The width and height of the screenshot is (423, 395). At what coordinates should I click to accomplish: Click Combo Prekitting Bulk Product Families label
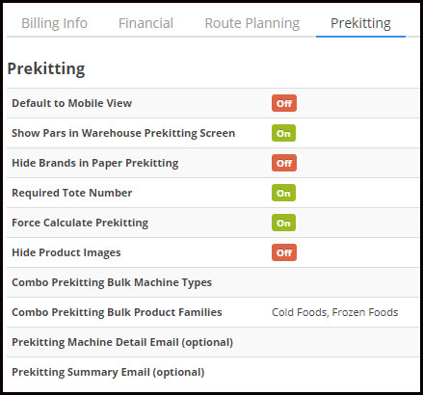(x=117, y=312)
